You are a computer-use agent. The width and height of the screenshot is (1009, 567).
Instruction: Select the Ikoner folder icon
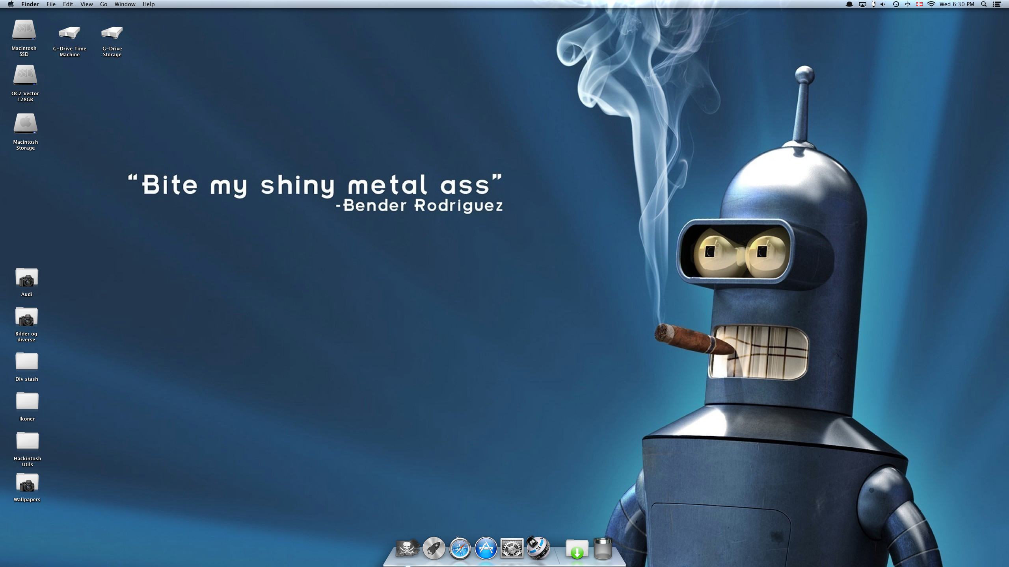coord(27,401)
